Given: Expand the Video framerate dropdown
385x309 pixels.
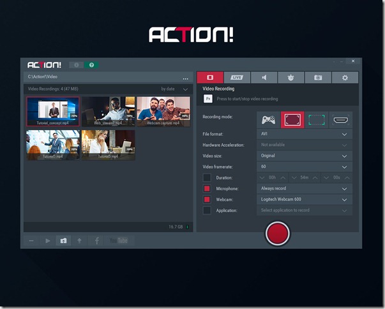Looking at the screenshot, I should [x=305, y=167].
